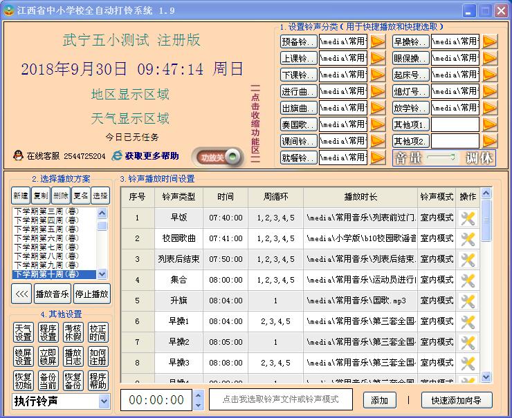Screen dimensions: 512x418
Task: Collapse the panel with the <<< button
Action: click(21, 294)
